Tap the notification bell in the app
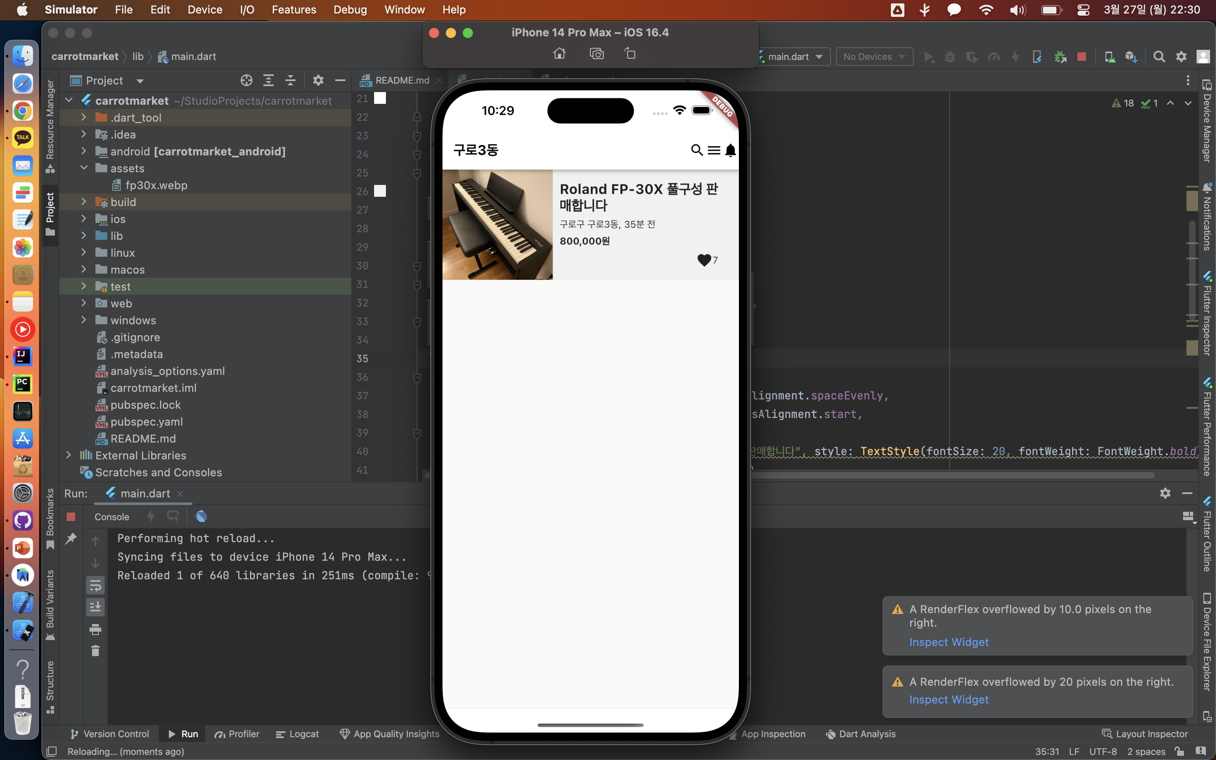 point(730,150)
